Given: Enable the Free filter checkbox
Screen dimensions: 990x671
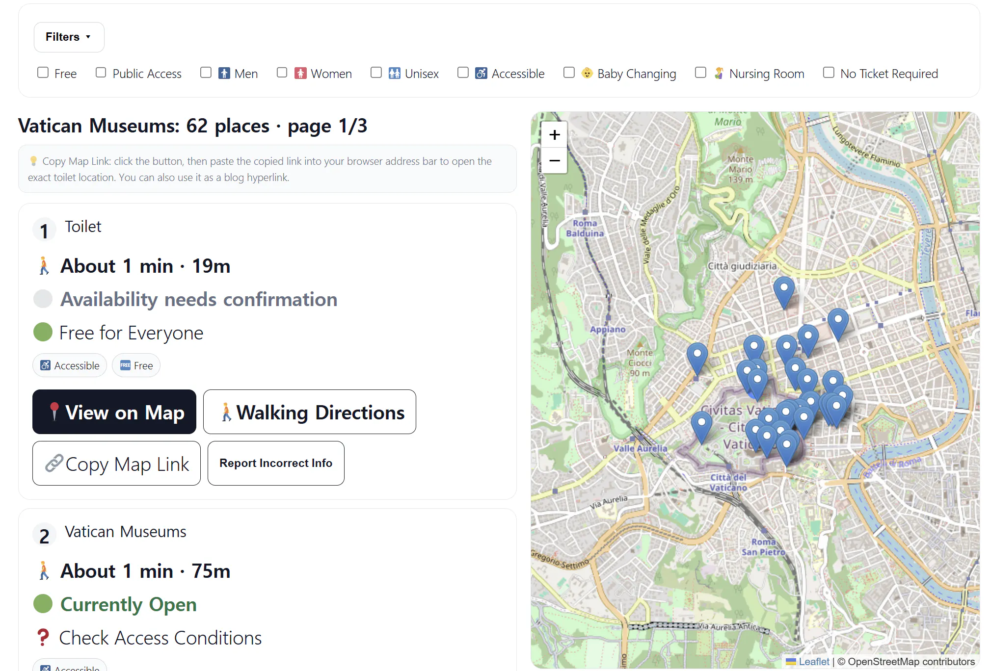Looking at the screenshot, I should pos(43,73).
